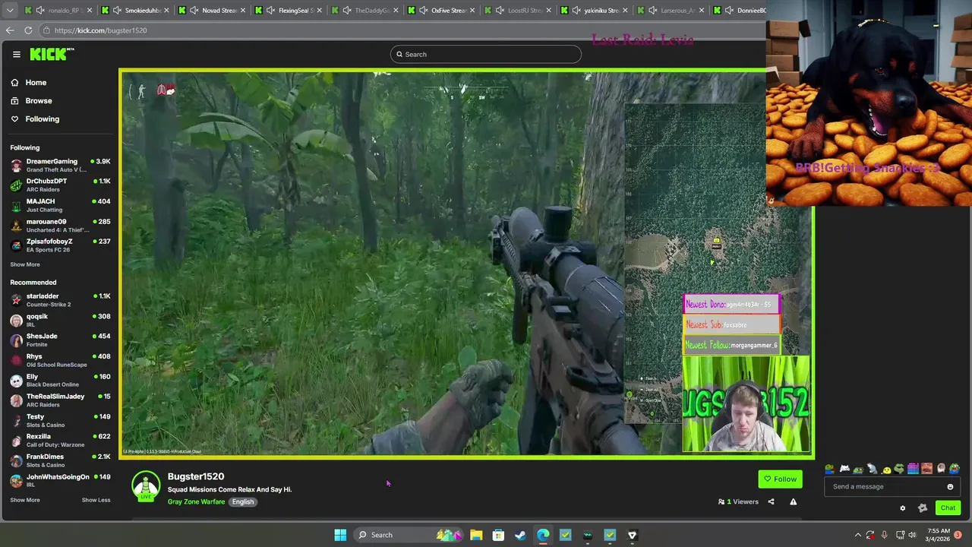
Task: Open marouane09's channel
Action: tap(60, 225)
